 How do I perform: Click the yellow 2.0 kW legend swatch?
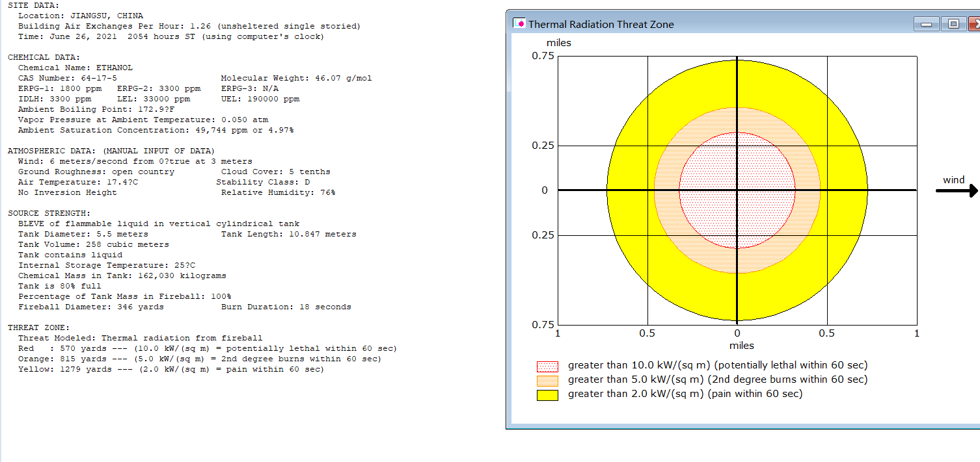(x=547, y=394)
